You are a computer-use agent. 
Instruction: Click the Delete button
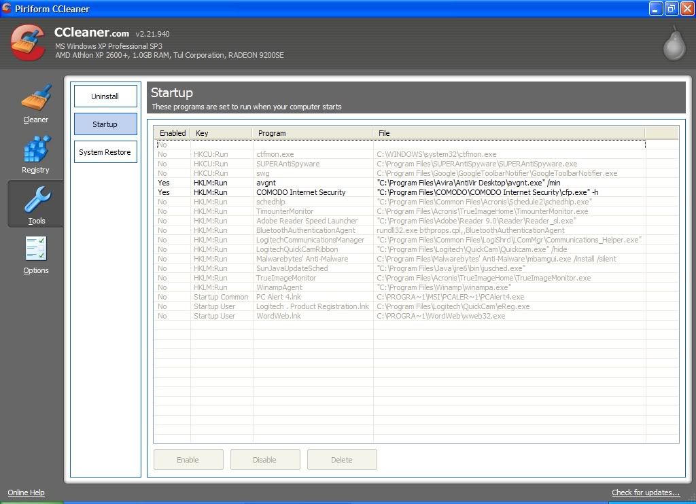pos(341,460)
